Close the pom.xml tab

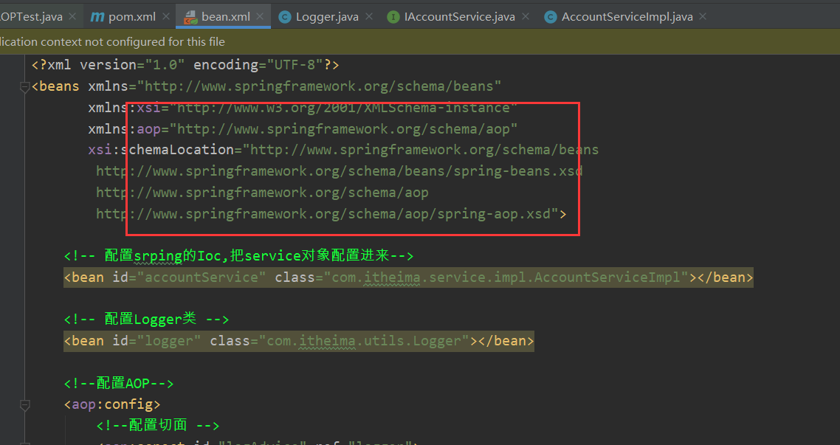(x=166, y=16)
